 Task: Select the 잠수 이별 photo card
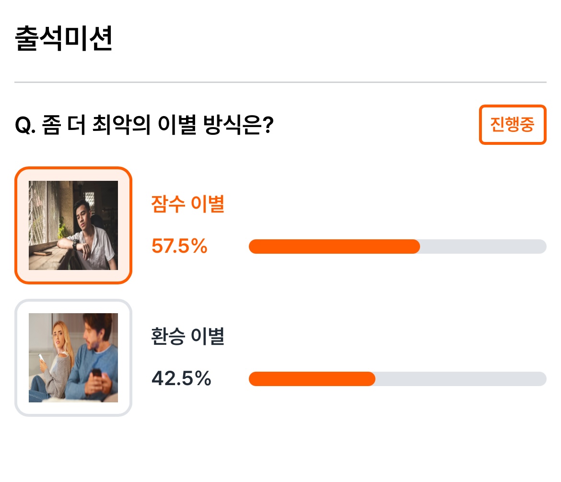(x=73, y=225)
